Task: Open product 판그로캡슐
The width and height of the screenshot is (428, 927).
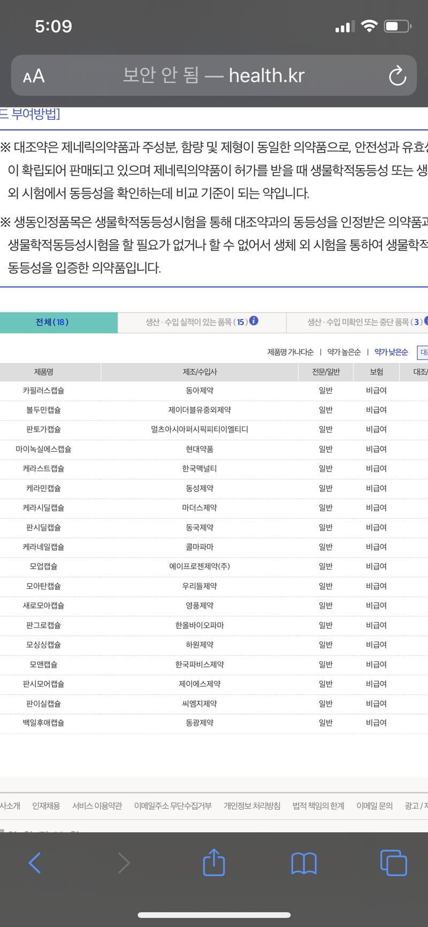Action: point(44,625)
